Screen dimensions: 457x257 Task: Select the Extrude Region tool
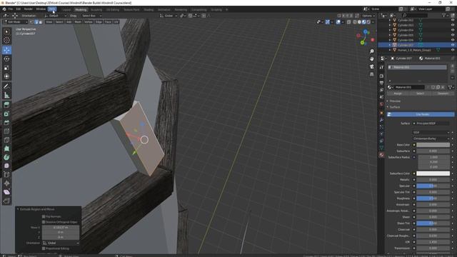[x=6, y=105]
